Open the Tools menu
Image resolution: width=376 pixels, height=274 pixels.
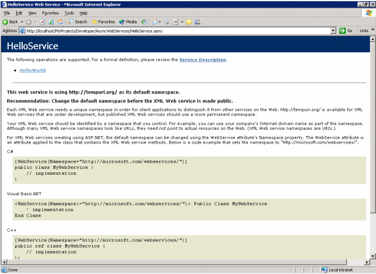[69, 13]
